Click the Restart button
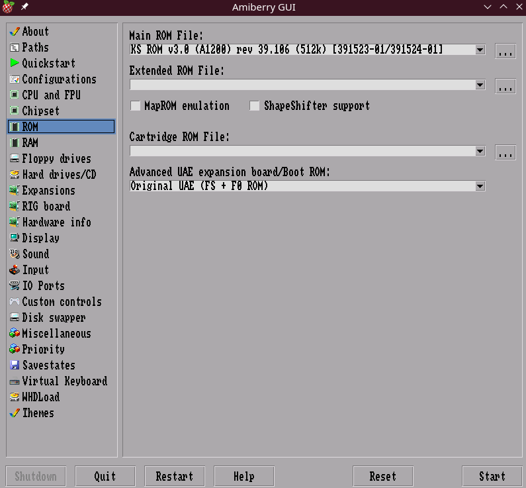The width and height of the screenshot is (526, 488). [175, 476]
